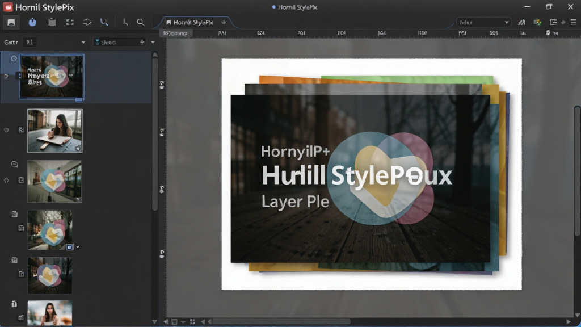
Task: Click the Gaite label in the layer panel
Action: click(x=11, y=42)
